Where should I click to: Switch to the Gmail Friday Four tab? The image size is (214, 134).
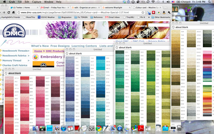pyautogui.click(x=55, y=8)
